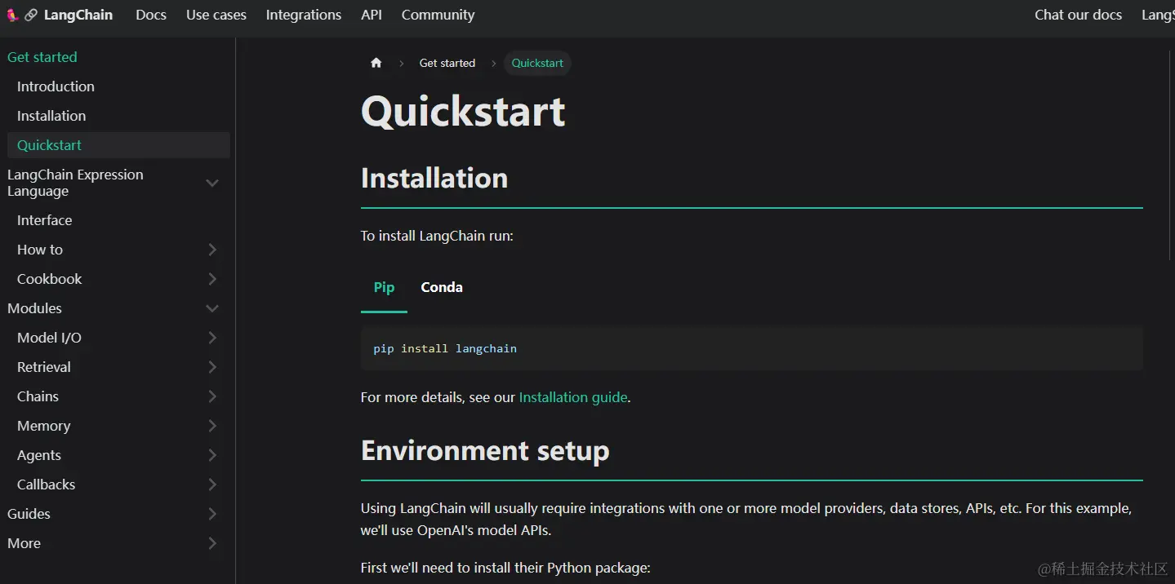Expand the Guides chevron
This screenshot has height=584, width=1175.
(x=212, y=514)
